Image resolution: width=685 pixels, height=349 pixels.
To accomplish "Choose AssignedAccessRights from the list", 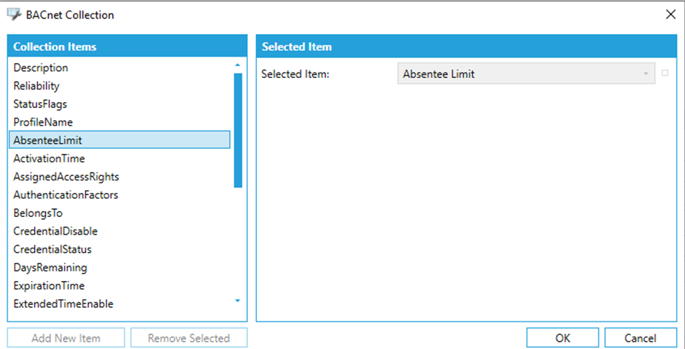I will pos(66,177).
